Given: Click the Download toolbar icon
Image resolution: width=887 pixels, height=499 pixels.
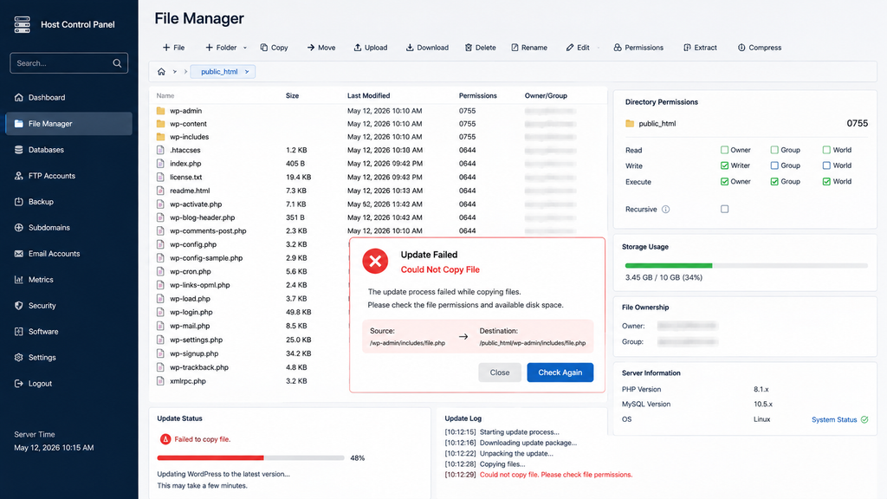Looking at the screenshot, I should pos(410,48).
